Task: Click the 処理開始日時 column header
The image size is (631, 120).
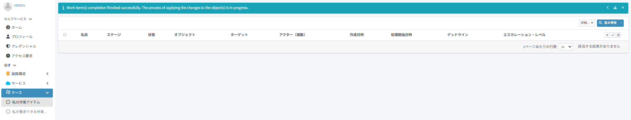Action: (x=402, y=35)
